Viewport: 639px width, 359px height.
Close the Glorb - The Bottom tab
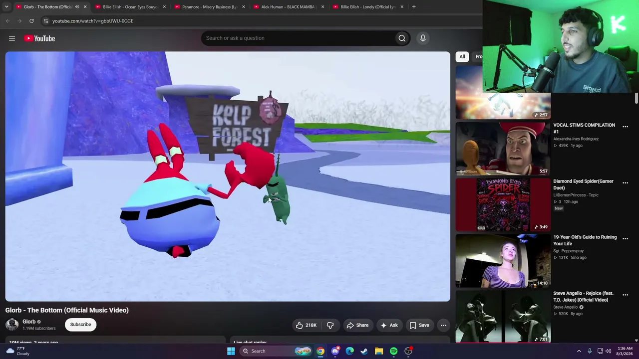tap(85, 7)
